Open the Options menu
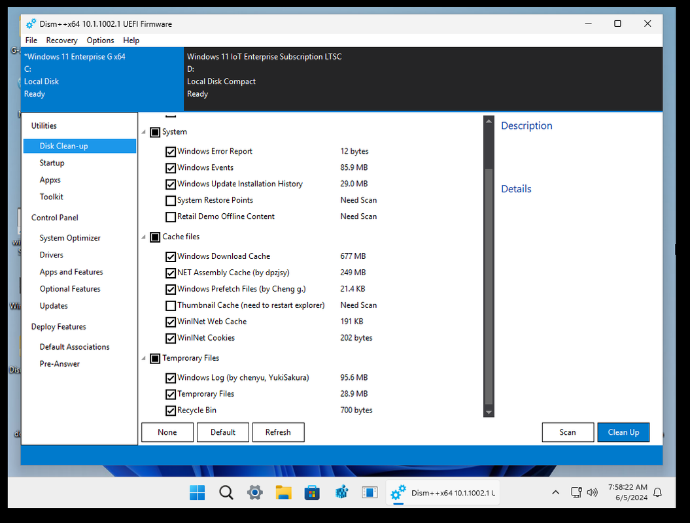Viewport: 690px width, 523px height. pos(100,41)
